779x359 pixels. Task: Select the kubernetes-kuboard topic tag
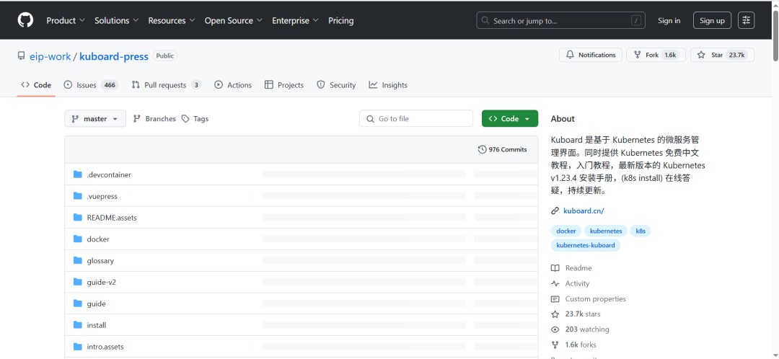(x=585, y=245)
